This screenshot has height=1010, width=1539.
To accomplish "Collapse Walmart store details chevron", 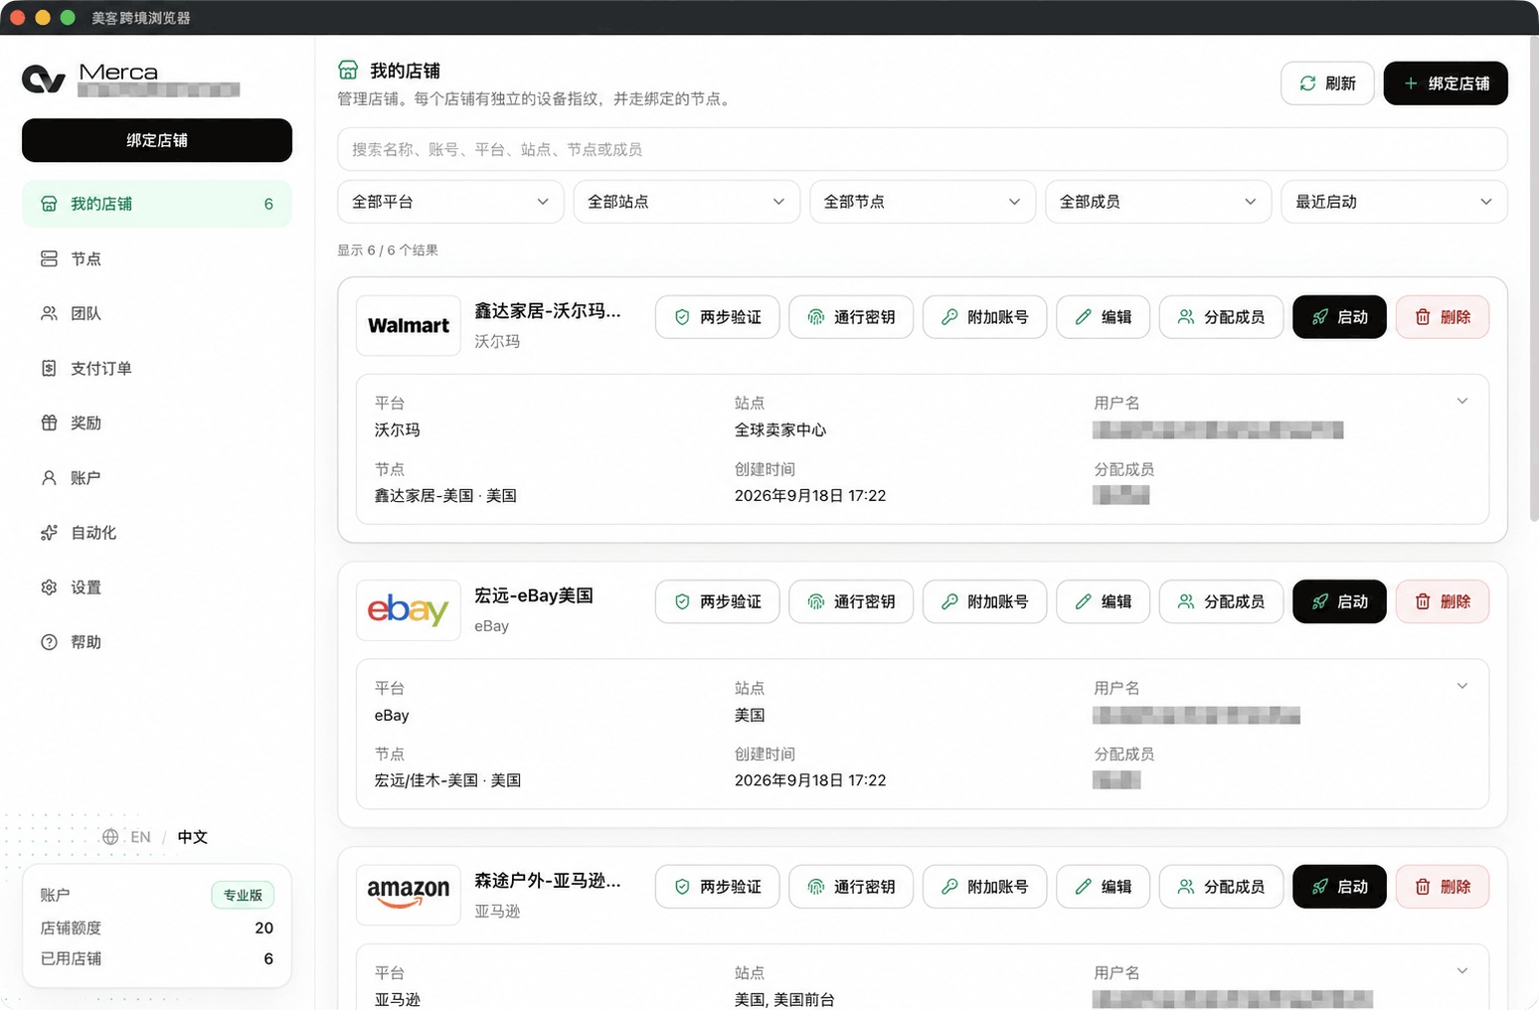I will (1462, 402).
